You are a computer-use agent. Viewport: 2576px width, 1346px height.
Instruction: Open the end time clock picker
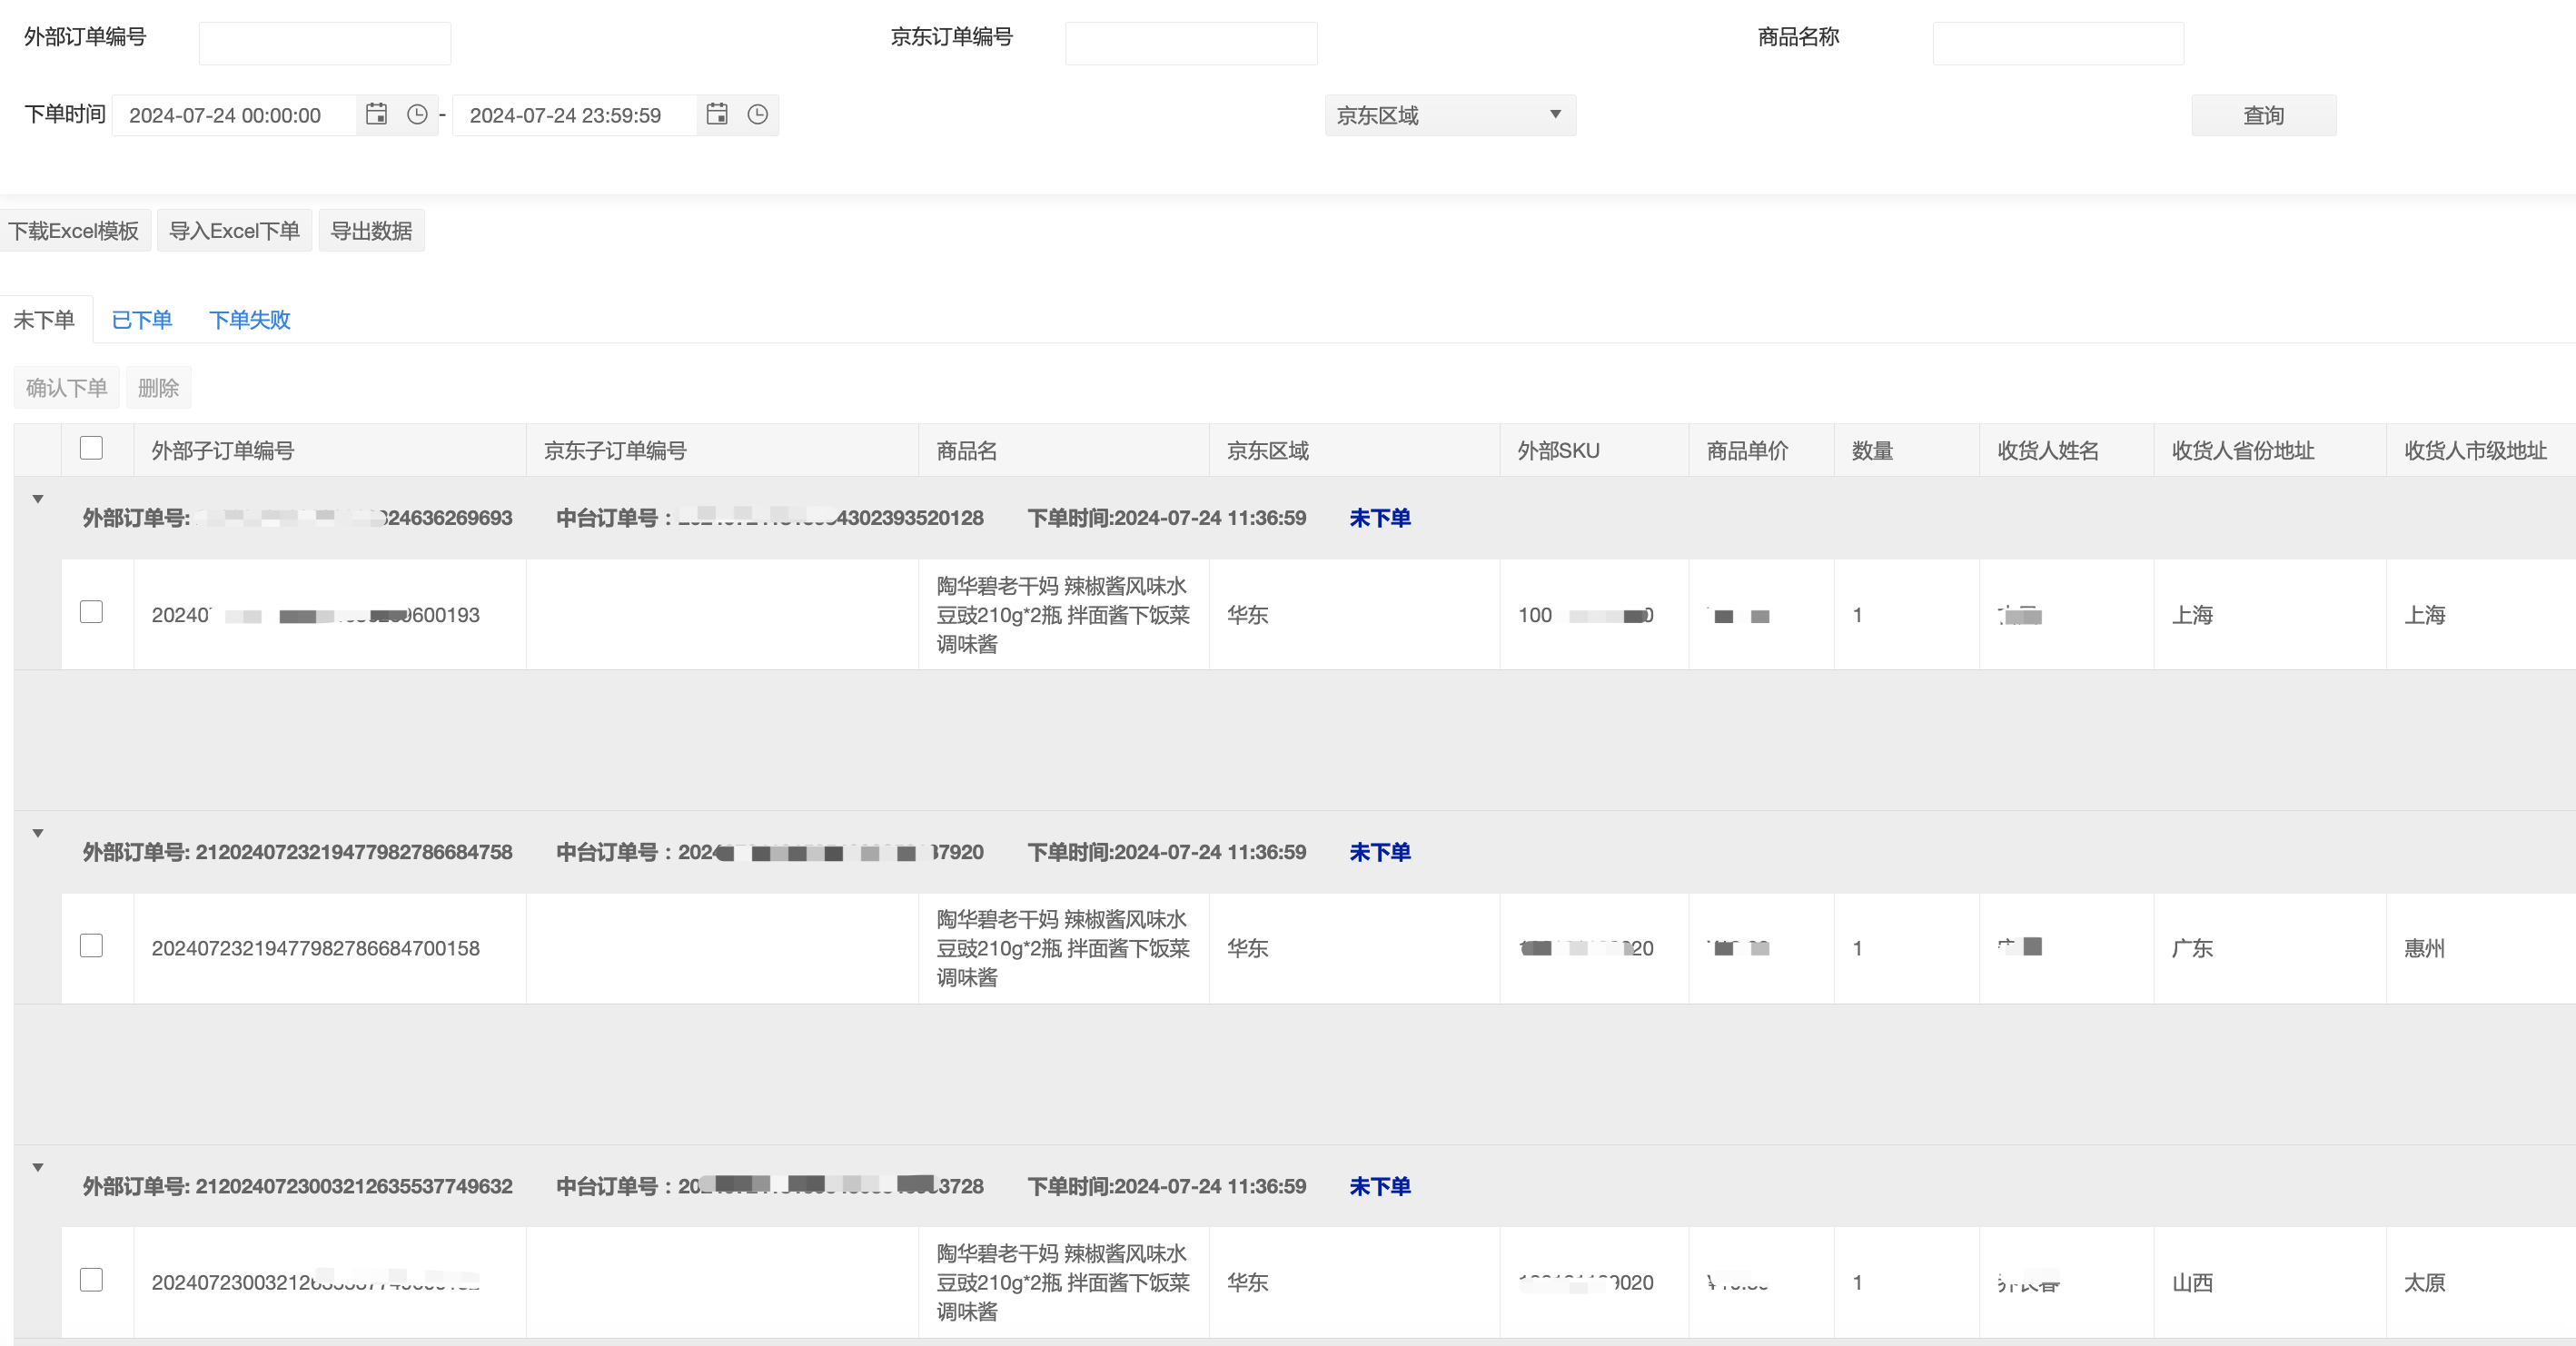tap(758, 114)
